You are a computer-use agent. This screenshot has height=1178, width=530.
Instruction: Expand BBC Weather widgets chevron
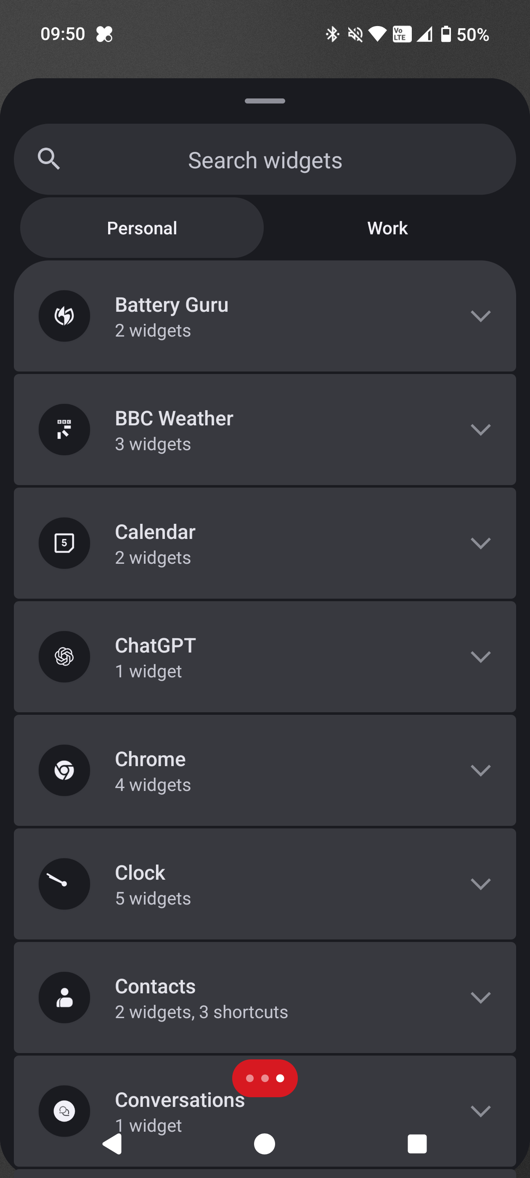(x=480, y=430)
